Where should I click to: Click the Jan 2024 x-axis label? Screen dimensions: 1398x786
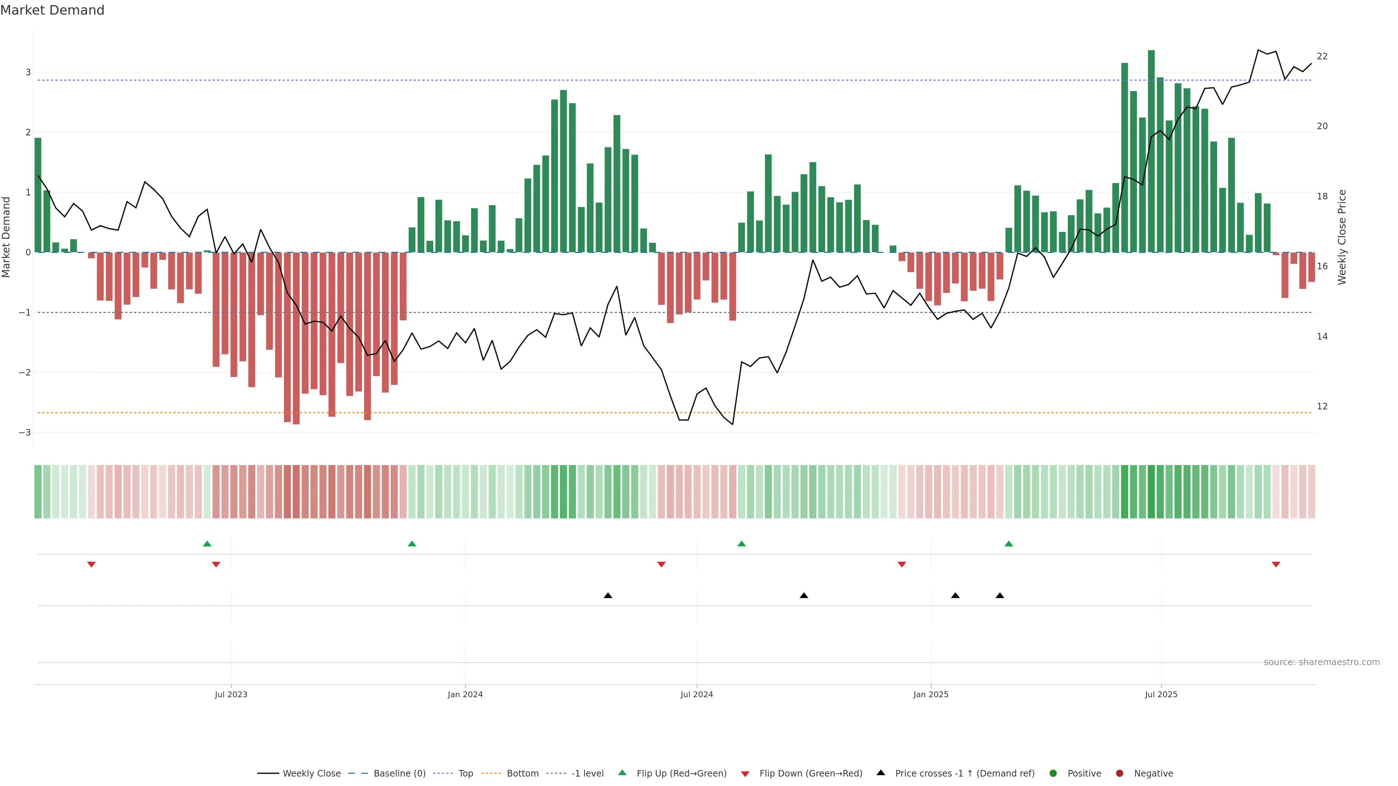pos(465,694)
